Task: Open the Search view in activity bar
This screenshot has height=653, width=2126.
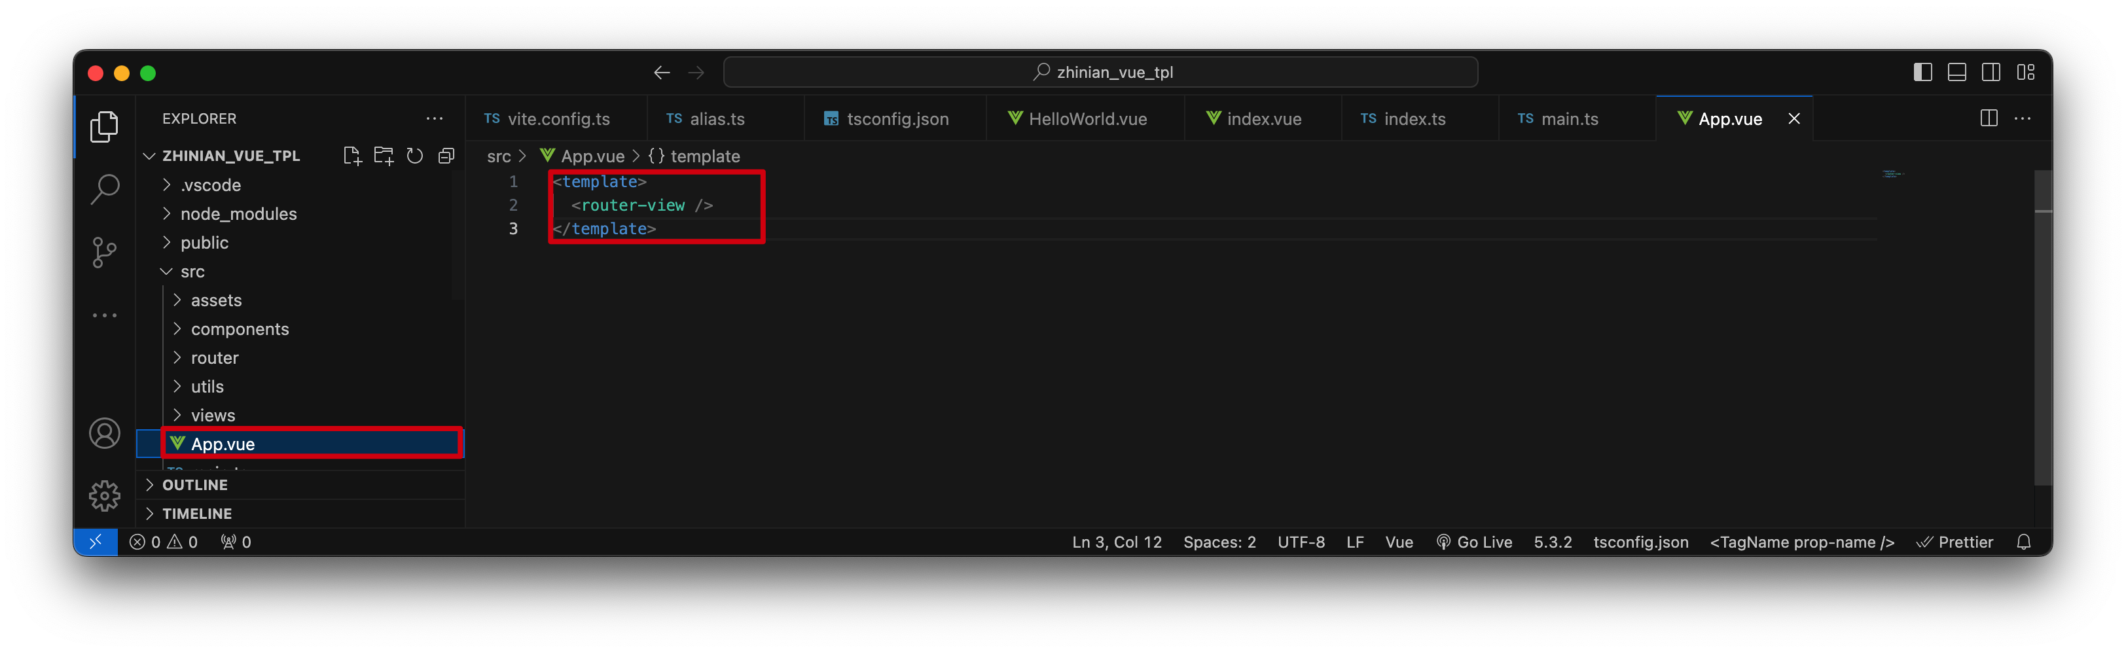Action: coord(104,189)
